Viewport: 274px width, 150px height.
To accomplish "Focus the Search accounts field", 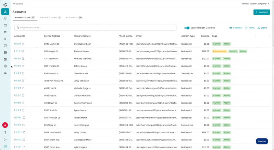I will [96, 28].
